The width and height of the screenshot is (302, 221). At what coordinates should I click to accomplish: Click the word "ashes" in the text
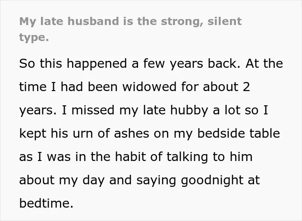click(x=132, y=133)
